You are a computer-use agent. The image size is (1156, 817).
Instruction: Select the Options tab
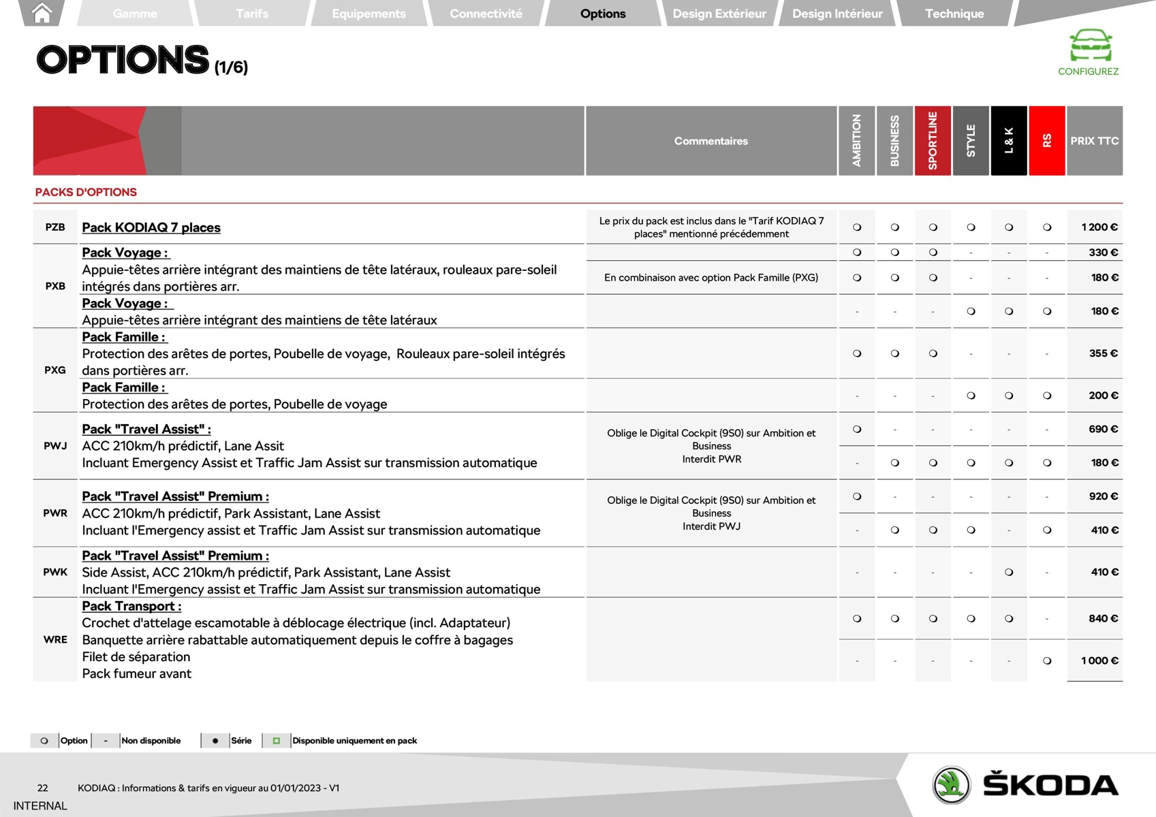tap(603, 14)
